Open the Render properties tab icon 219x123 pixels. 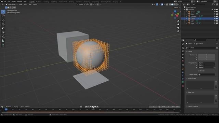pyautogui.click(x=183, y=48)
